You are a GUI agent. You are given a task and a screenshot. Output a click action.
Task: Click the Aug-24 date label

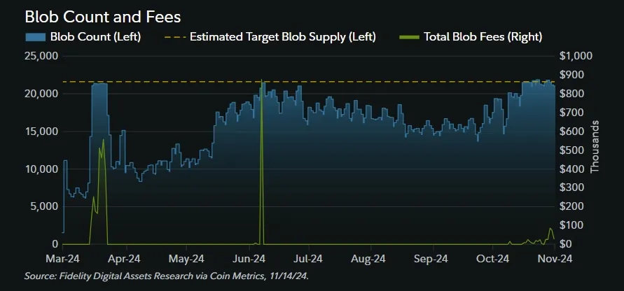pyautogui.click(x=370, y=257)
